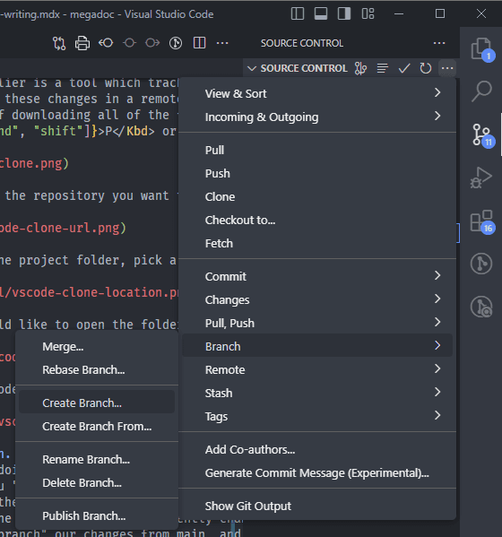Screen dimensions: 502x537
Task: Click the clone.png) text in editor
Action: 34,163
